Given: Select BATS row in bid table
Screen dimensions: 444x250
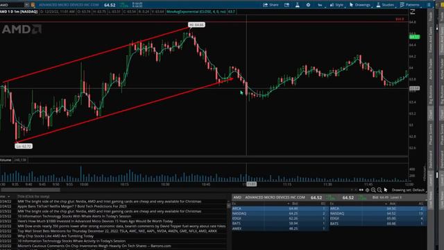Looking at the screenshot, I should [x=280, y=224].
